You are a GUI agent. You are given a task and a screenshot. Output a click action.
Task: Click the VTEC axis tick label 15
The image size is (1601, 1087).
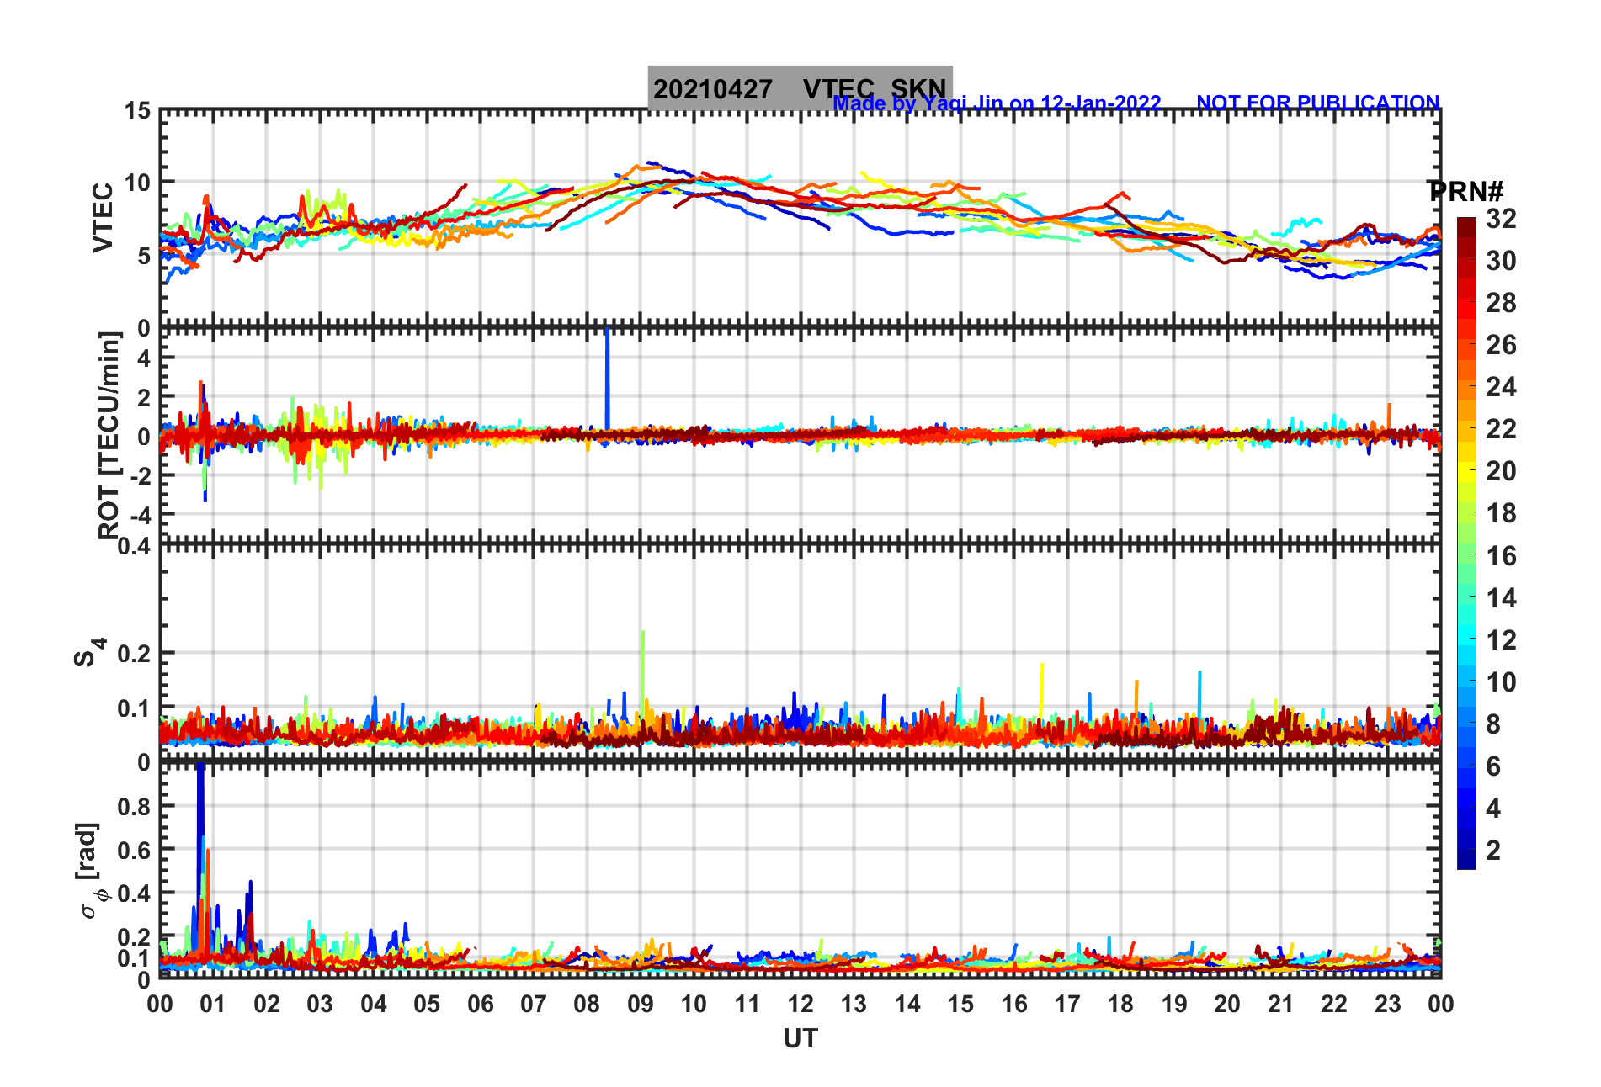[x=138, y=110]
